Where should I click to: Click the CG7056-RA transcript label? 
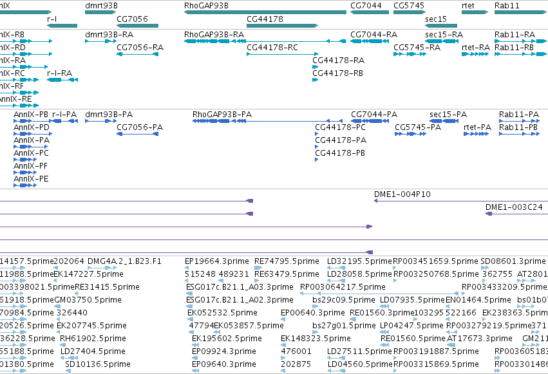[140, 47]
